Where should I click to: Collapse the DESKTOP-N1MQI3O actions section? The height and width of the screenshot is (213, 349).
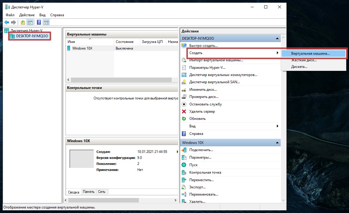pos(277,38)
